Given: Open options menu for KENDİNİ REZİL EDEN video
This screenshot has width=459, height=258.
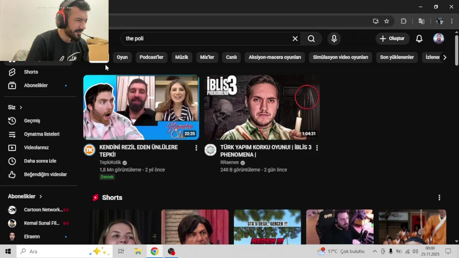Looking at the screenshot, I should (196, 148).
